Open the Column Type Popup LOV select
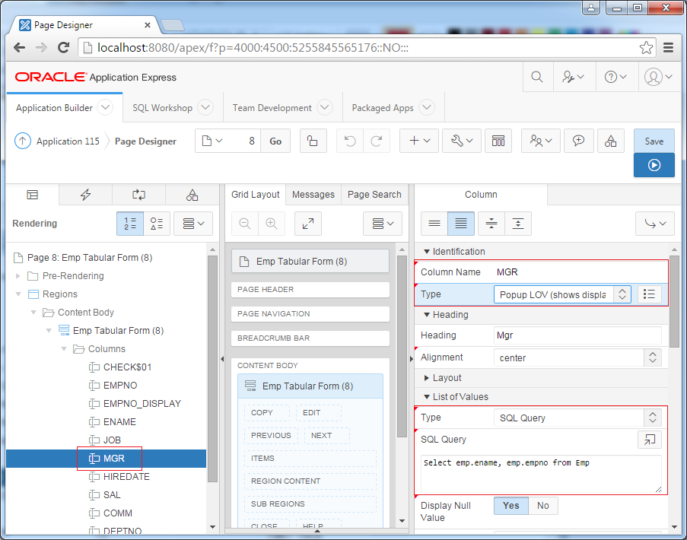Screen dimensions: 687x540 (562, 294)
